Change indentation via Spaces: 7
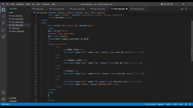Image resolution: width=193 pixels, height=108 pixels. coord(161,104)
